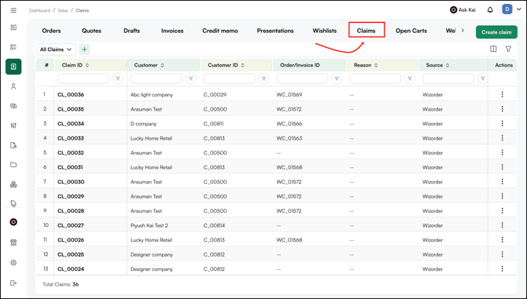Focus the Order/Invoice ID filter input
Image resolution: width=527 pixels, height=299 pixels.
coord(302,78)
